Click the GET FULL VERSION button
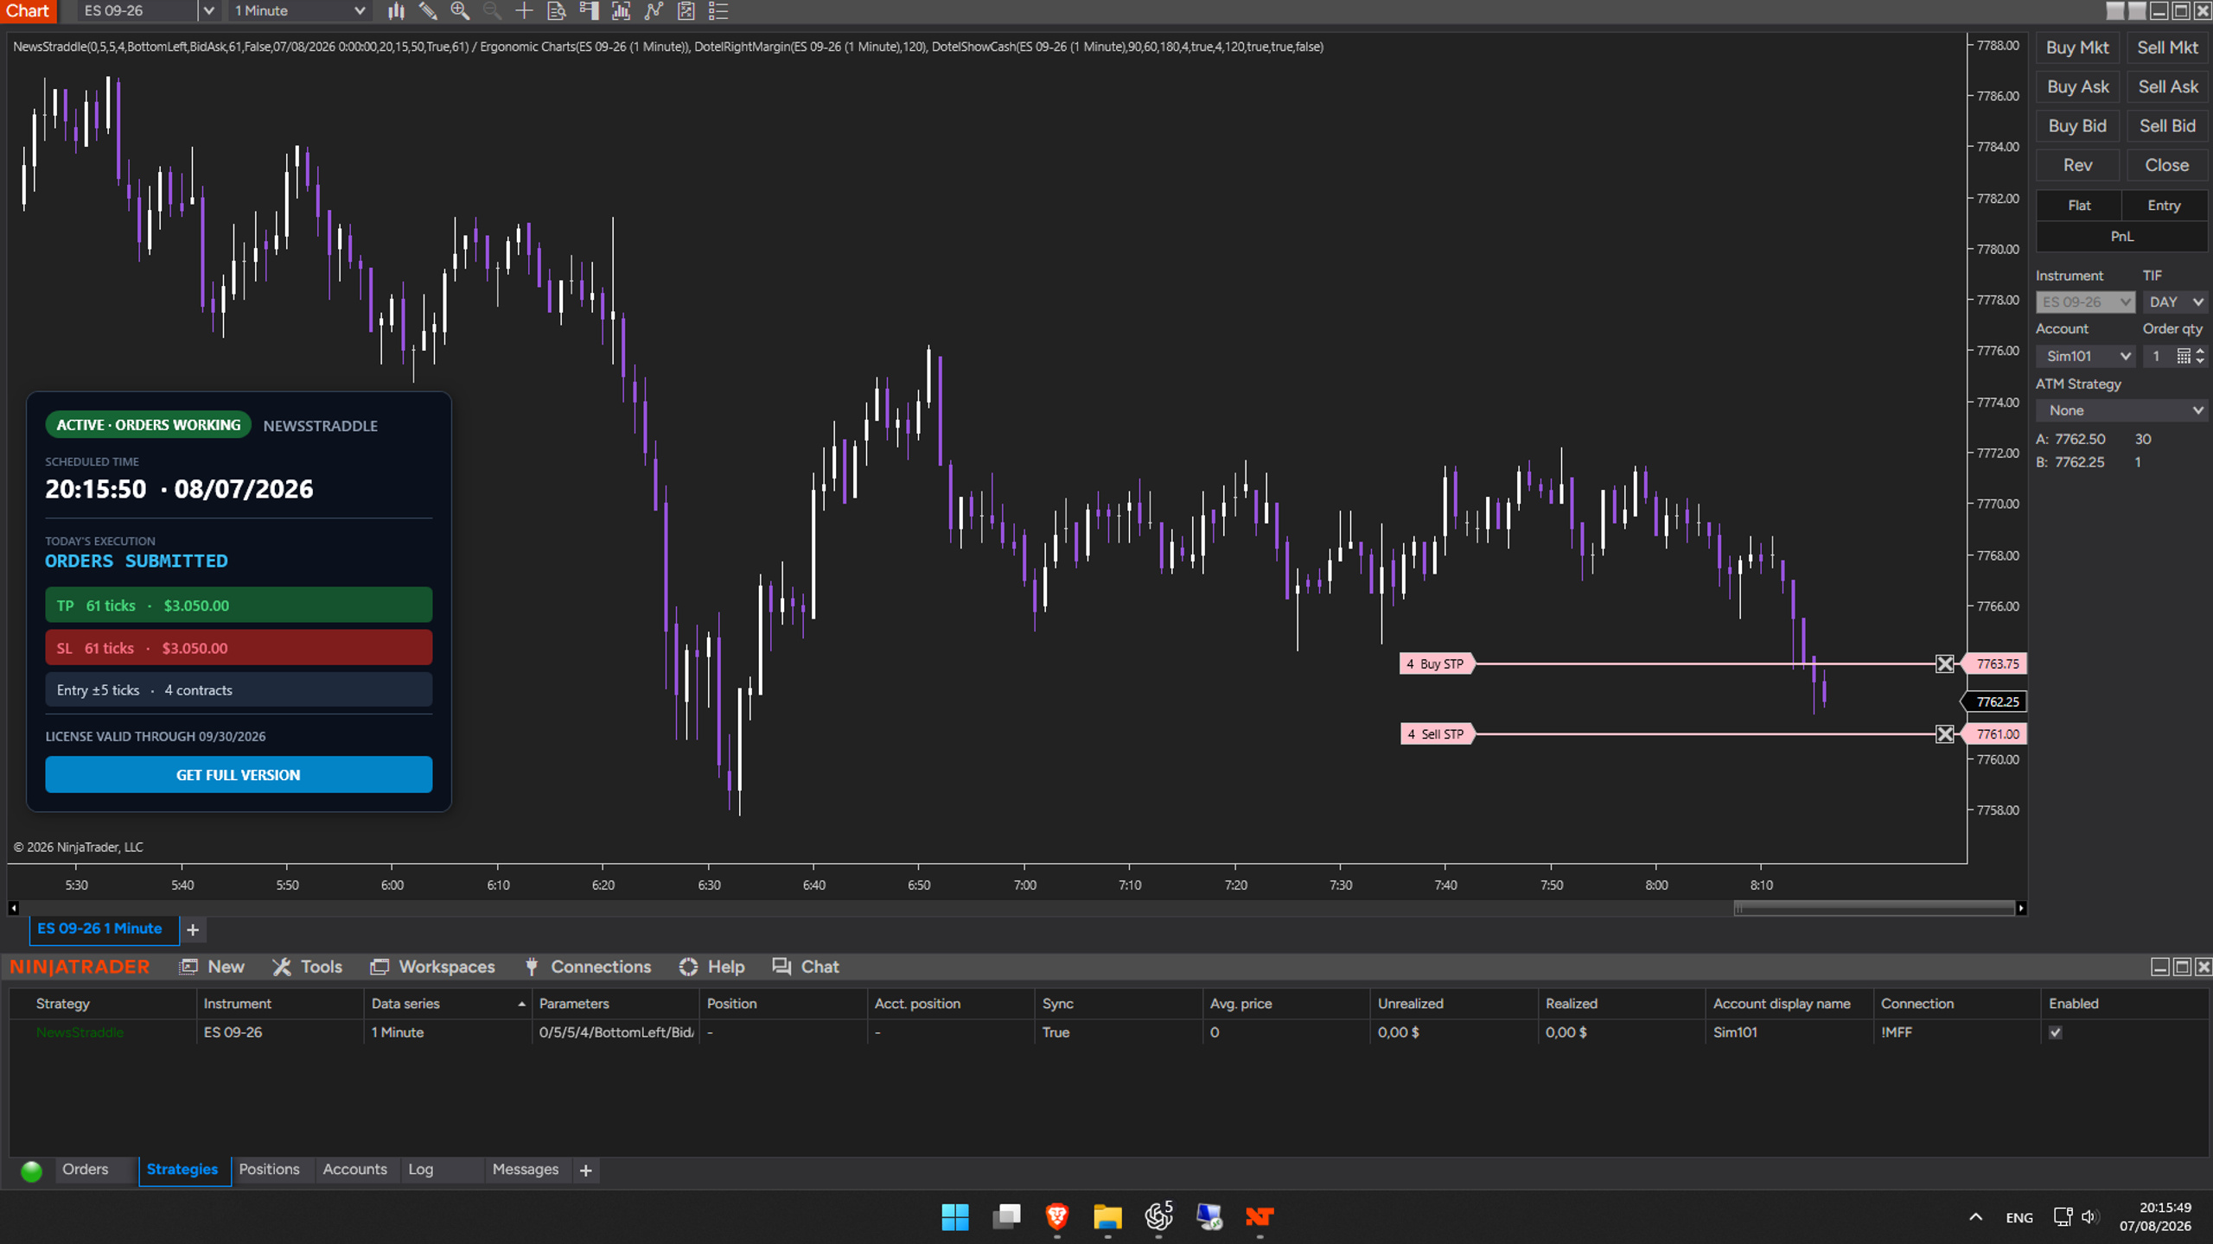 tap(239, 775)
